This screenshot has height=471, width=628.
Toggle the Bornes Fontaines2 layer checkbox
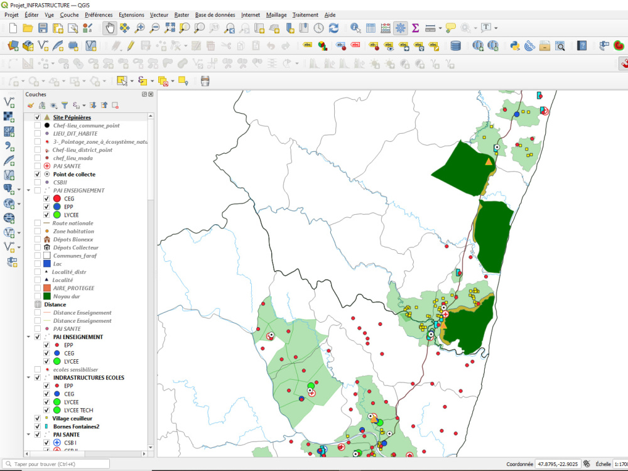(x=37, y=426)
